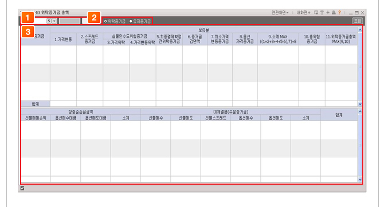Screen dimensions: 384x207
Task: Select the 위탁증거금 radio option
Action: point(115,21)
